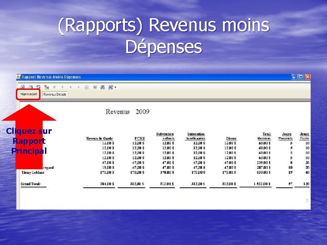Click the '40' jours payés value

click(307, 172)
